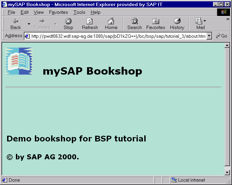Screen dimensions: 232x185
Task: Open the Search pane icon
Action: tap(134, 21)
